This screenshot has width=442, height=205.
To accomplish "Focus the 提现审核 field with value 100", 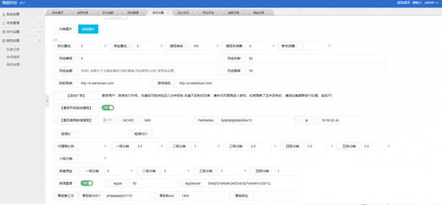I will 202,46.
